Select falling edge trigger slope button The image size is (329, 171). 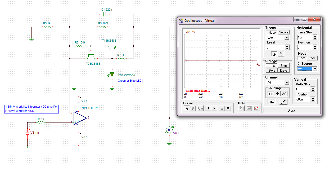pyautogui.click(x=281, y=54)
